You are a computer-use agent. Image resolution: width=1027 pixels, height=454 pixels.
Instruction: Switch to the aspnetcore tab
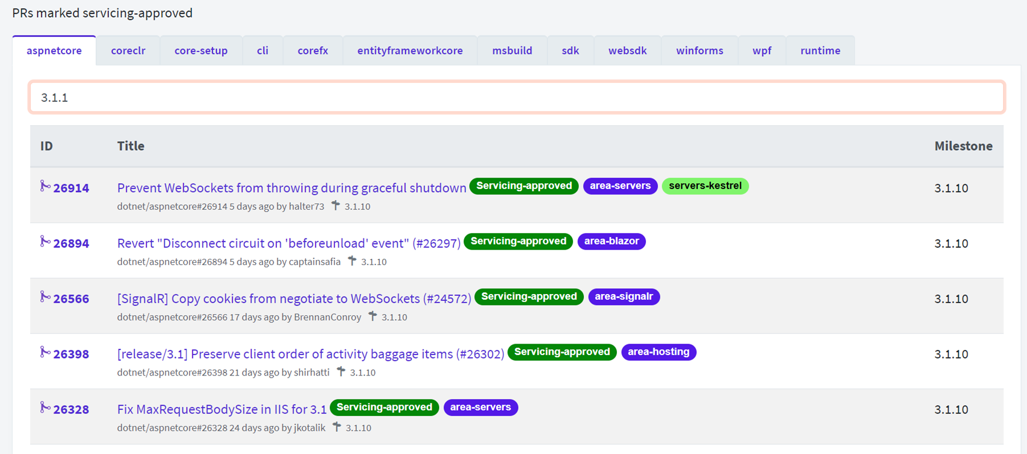pyautogui.click(x=54, y=51)
